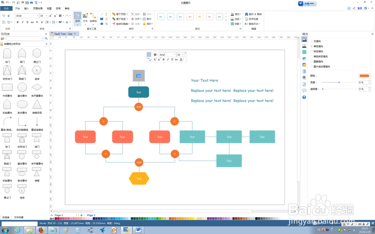Expand the 旋转和镜像 rotate and mirror dropdown
The image size is (375, 234).
coord(129,24)
